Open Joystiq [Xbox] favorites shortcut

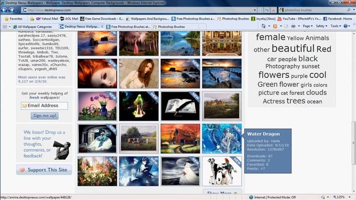pos(263,19)
